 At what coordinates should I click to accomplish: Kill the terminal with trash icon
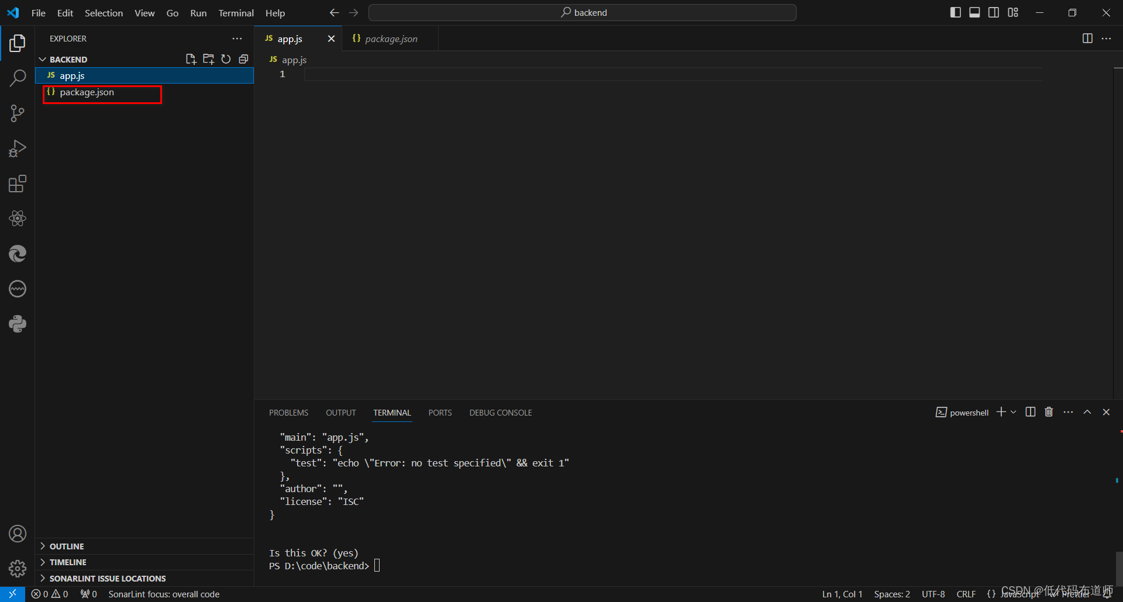pos(1049,412)
